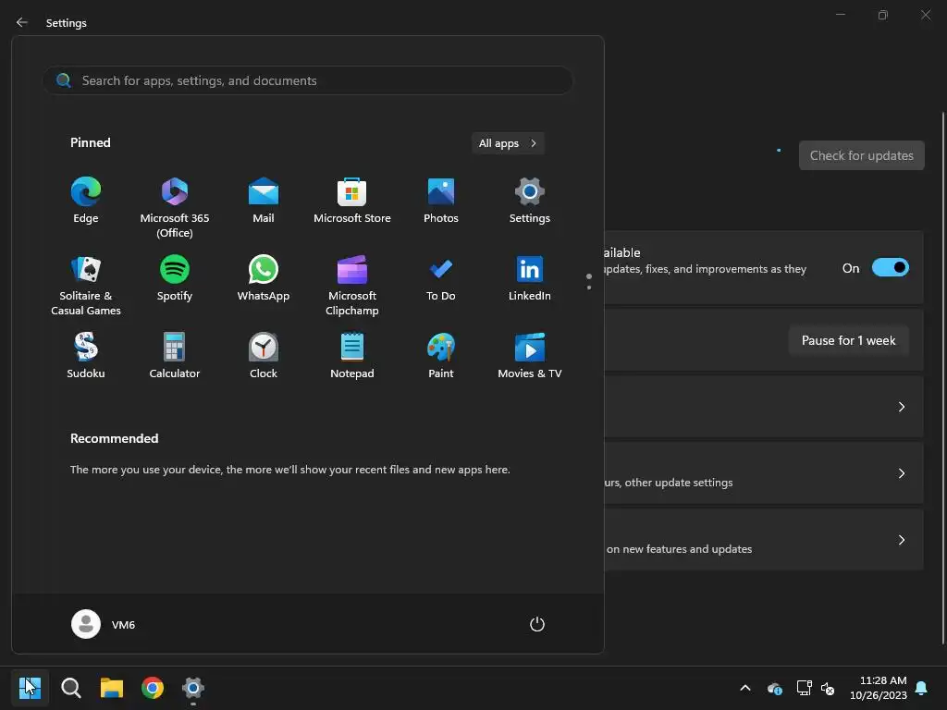Open WhatsApp pinned app
947x710 pixels.
click(264, 278)
